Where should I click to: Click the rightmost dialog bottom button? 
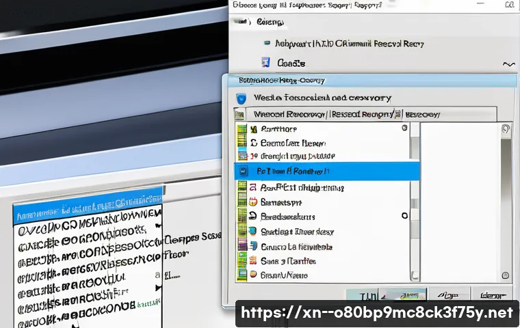coord(493,295)
